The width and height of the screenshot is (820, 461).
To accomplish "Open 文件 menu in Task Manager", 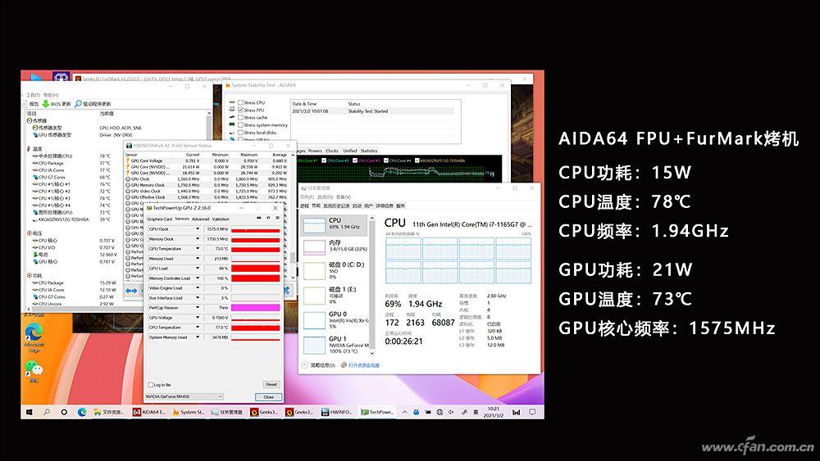I will click(305, 197).
